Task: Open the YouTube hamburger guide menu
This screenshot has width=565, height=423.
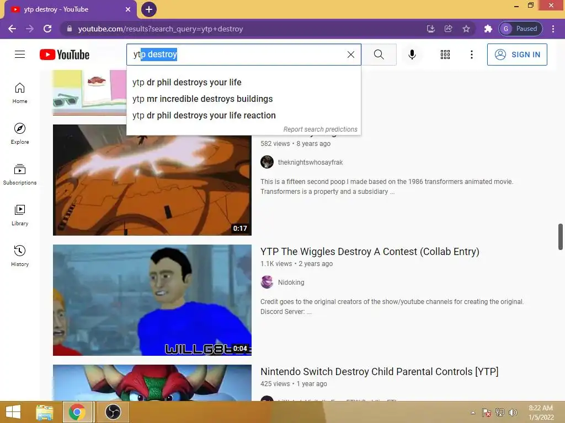Action: [x=20, y=55]
